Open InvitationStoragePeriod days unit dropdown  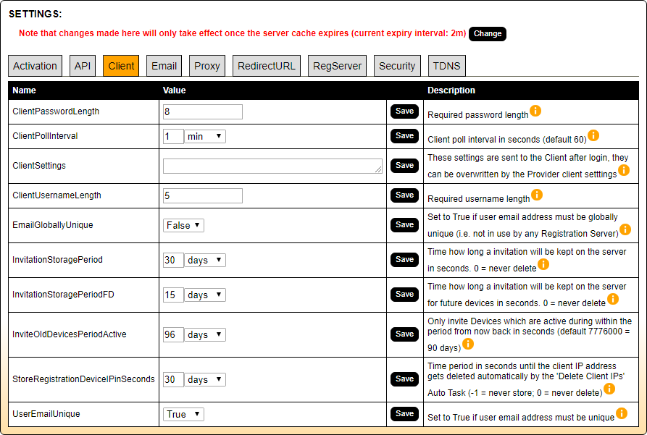coord(206,260)
